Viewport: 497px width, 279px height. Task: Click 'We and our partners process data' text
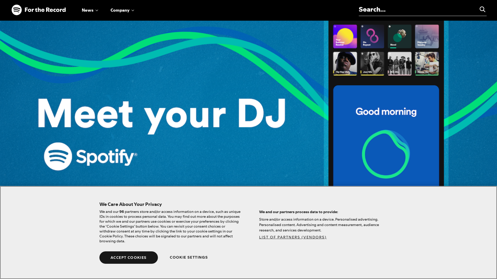tap(298, 212)
